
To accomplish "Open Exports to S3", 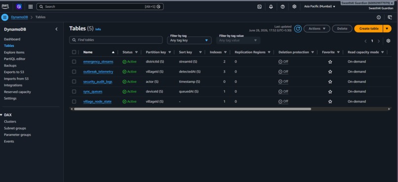I will pyautogui.click(x=14, y=72).
